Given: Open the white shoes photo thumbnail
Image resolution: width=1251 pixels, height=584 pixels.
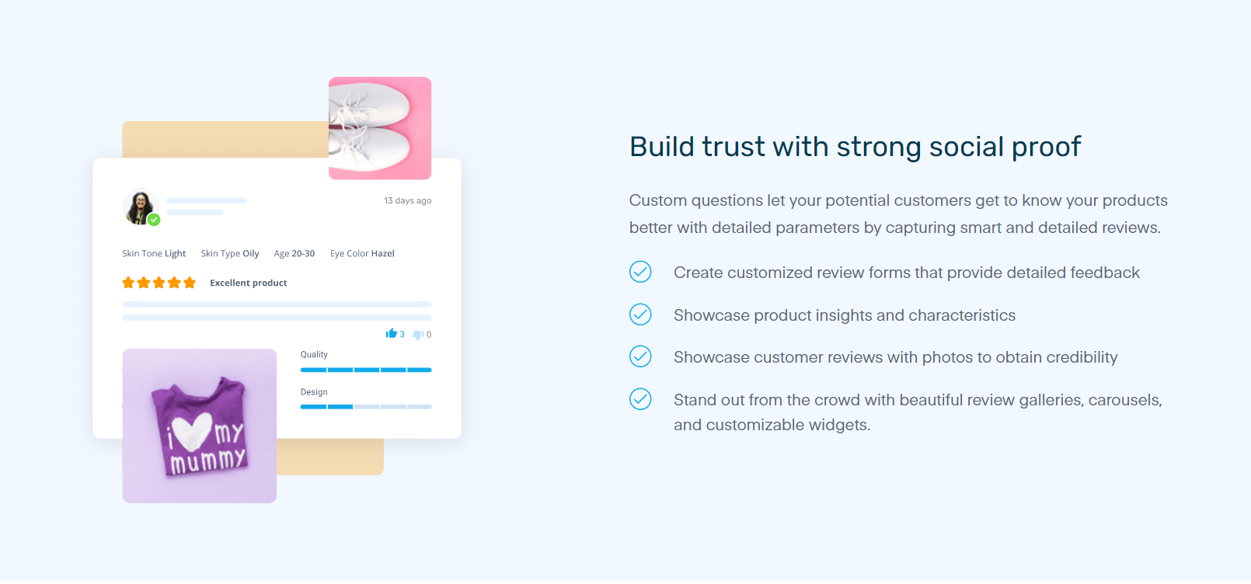Looking at the screenshot, I should click(380, 128).
